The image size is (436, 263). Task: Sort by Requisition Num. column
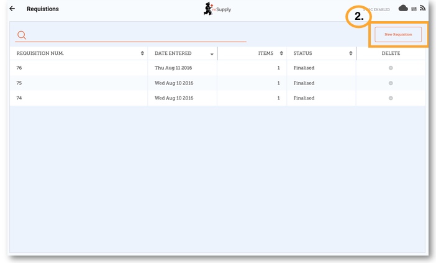(78, 53)
